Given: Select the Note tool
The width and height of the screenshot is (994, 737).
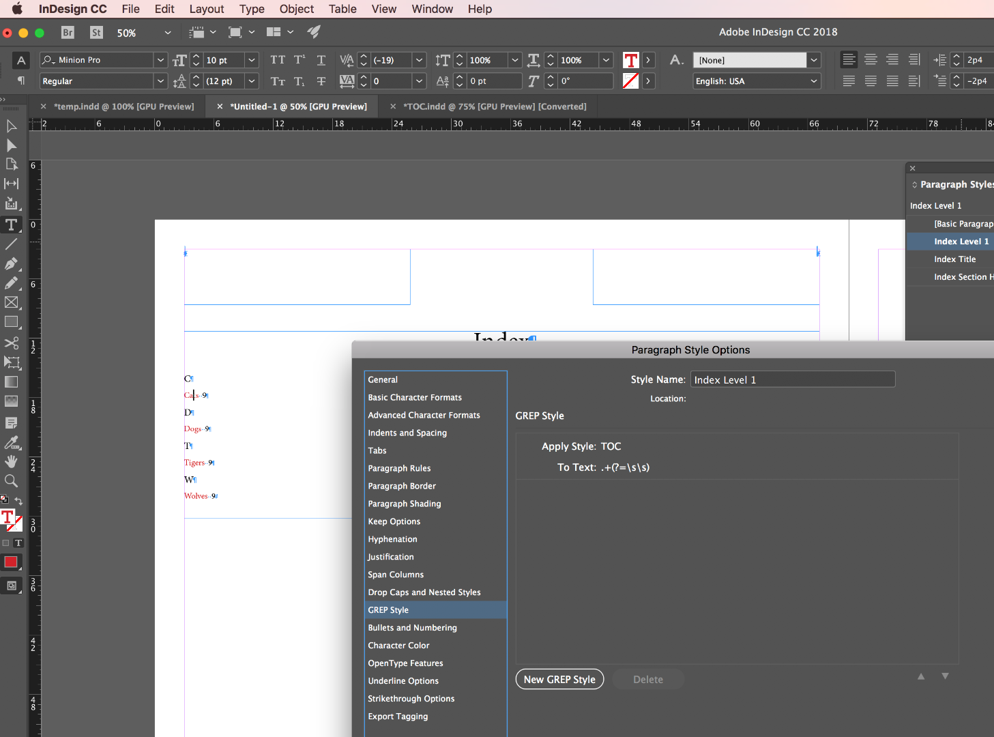Looking at the screenshot, I should point(12,423).
